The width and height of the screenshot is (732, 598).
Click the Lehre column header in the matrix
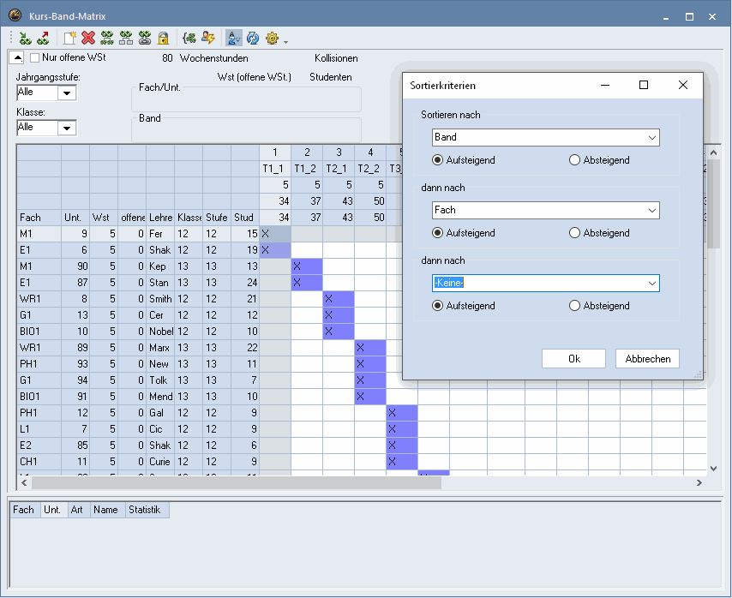pos(160,218)
